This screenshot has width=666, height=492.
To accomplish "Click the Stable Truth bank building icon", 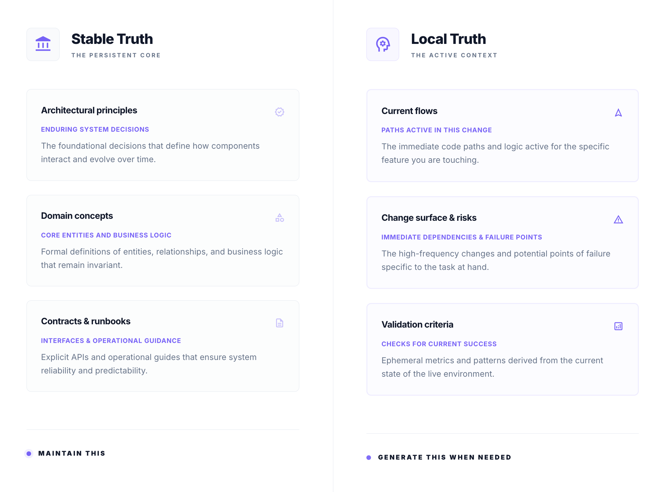I will click(x=43, y=44).
